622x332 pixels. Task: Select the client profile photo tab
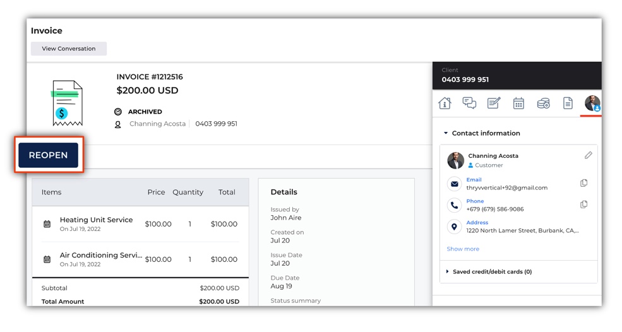point(592,103)
